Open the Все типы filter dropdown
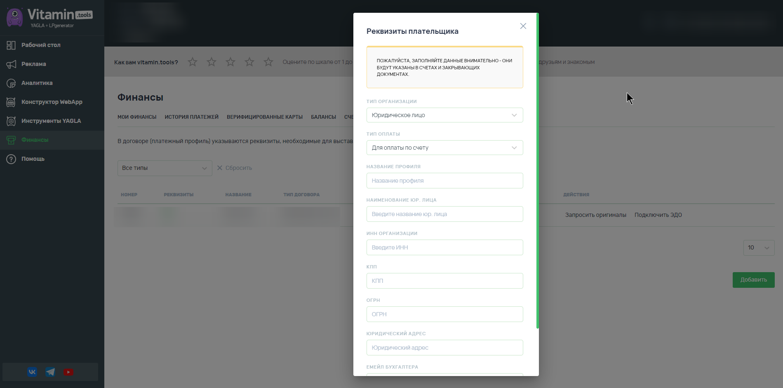 [x=165, y=168]
